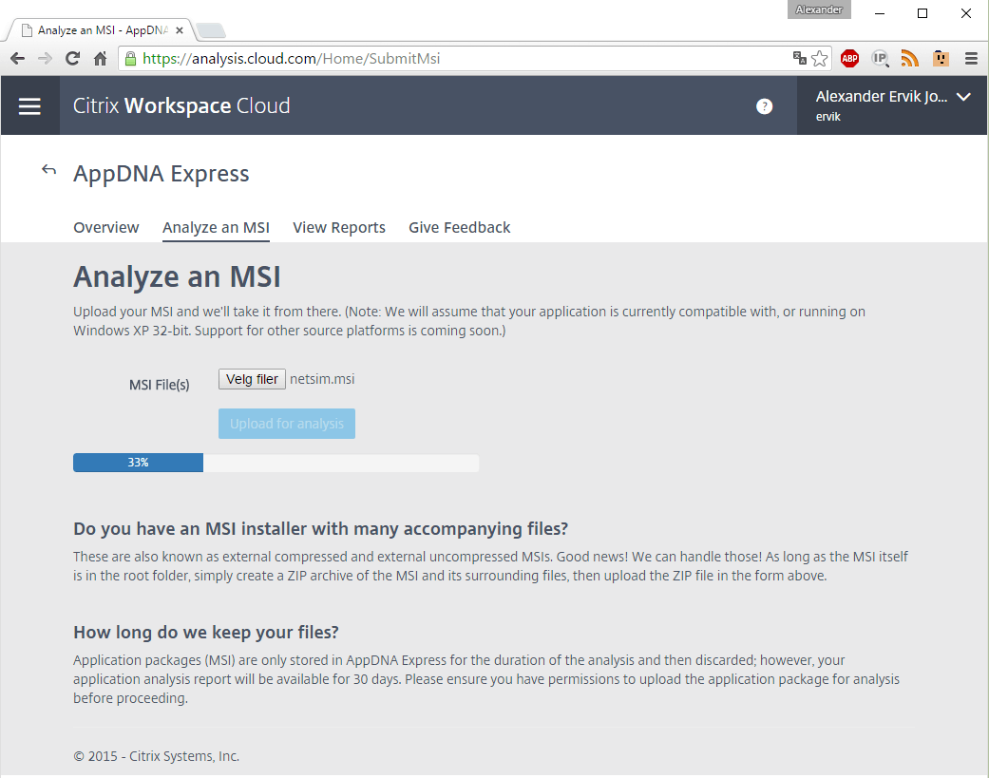
Task: Open the hamburger navigation menu in Citrix header
Action: [29, 106]
